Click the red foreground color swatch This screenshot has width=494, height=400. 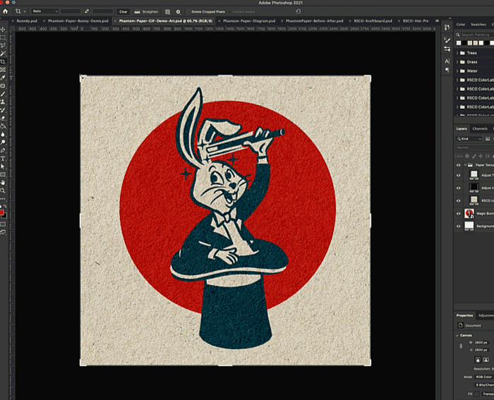[3, 212]
